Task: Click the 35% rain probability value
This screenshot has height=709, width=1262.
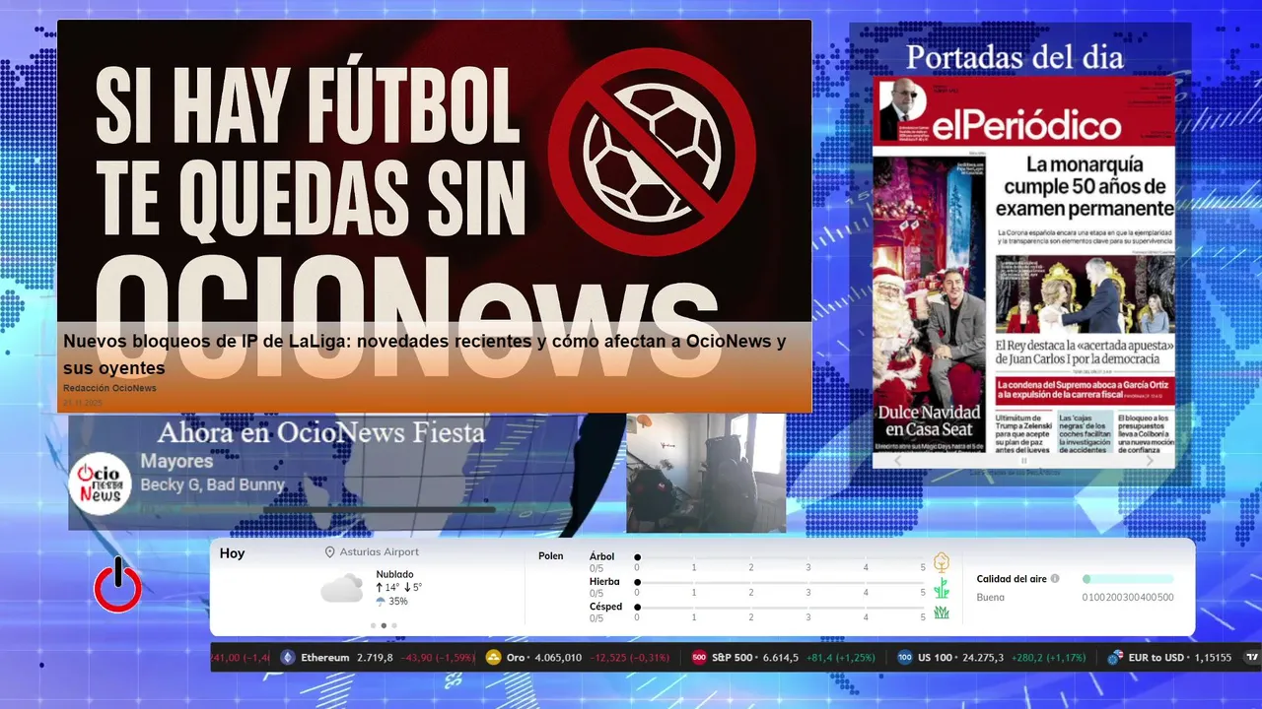Action: [x=398, y=601]
